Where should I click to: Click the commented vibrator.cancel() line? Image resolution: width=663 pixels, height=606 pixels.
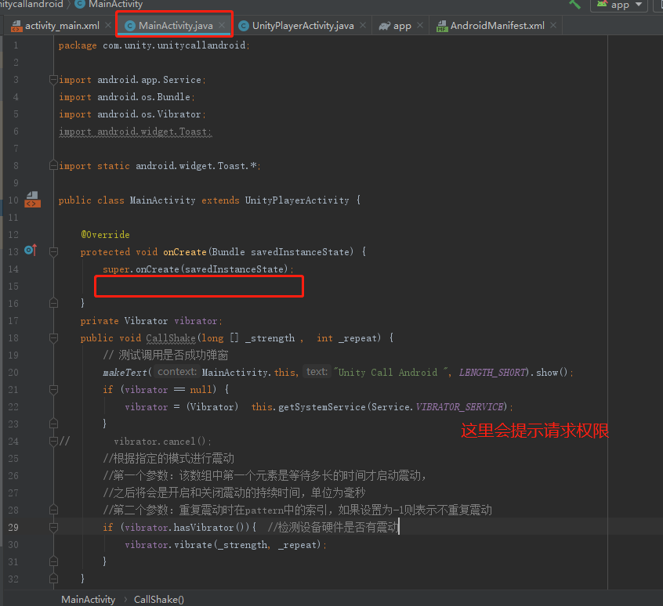click(162, 442)
